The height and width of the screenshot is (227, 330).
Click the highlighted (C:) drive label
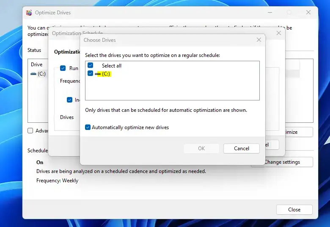point(106,74)
